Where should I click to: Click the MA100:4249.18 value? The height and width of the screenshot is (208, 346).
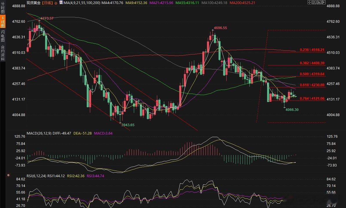click(x=214, y=3)
